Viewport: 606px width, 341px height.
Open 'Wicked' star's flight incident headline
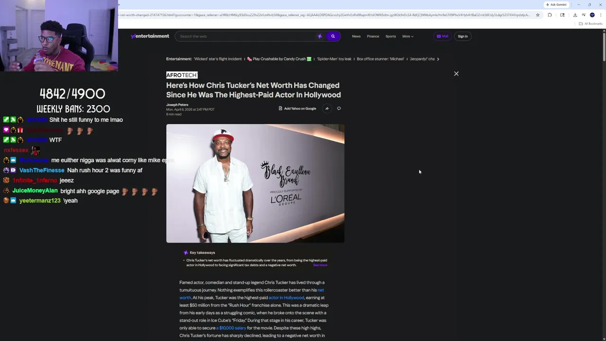(x=218, y=59)
